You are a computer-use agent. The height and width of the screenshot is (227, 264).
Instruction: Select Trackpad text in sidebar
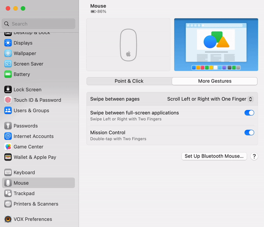tap(24, 193)
